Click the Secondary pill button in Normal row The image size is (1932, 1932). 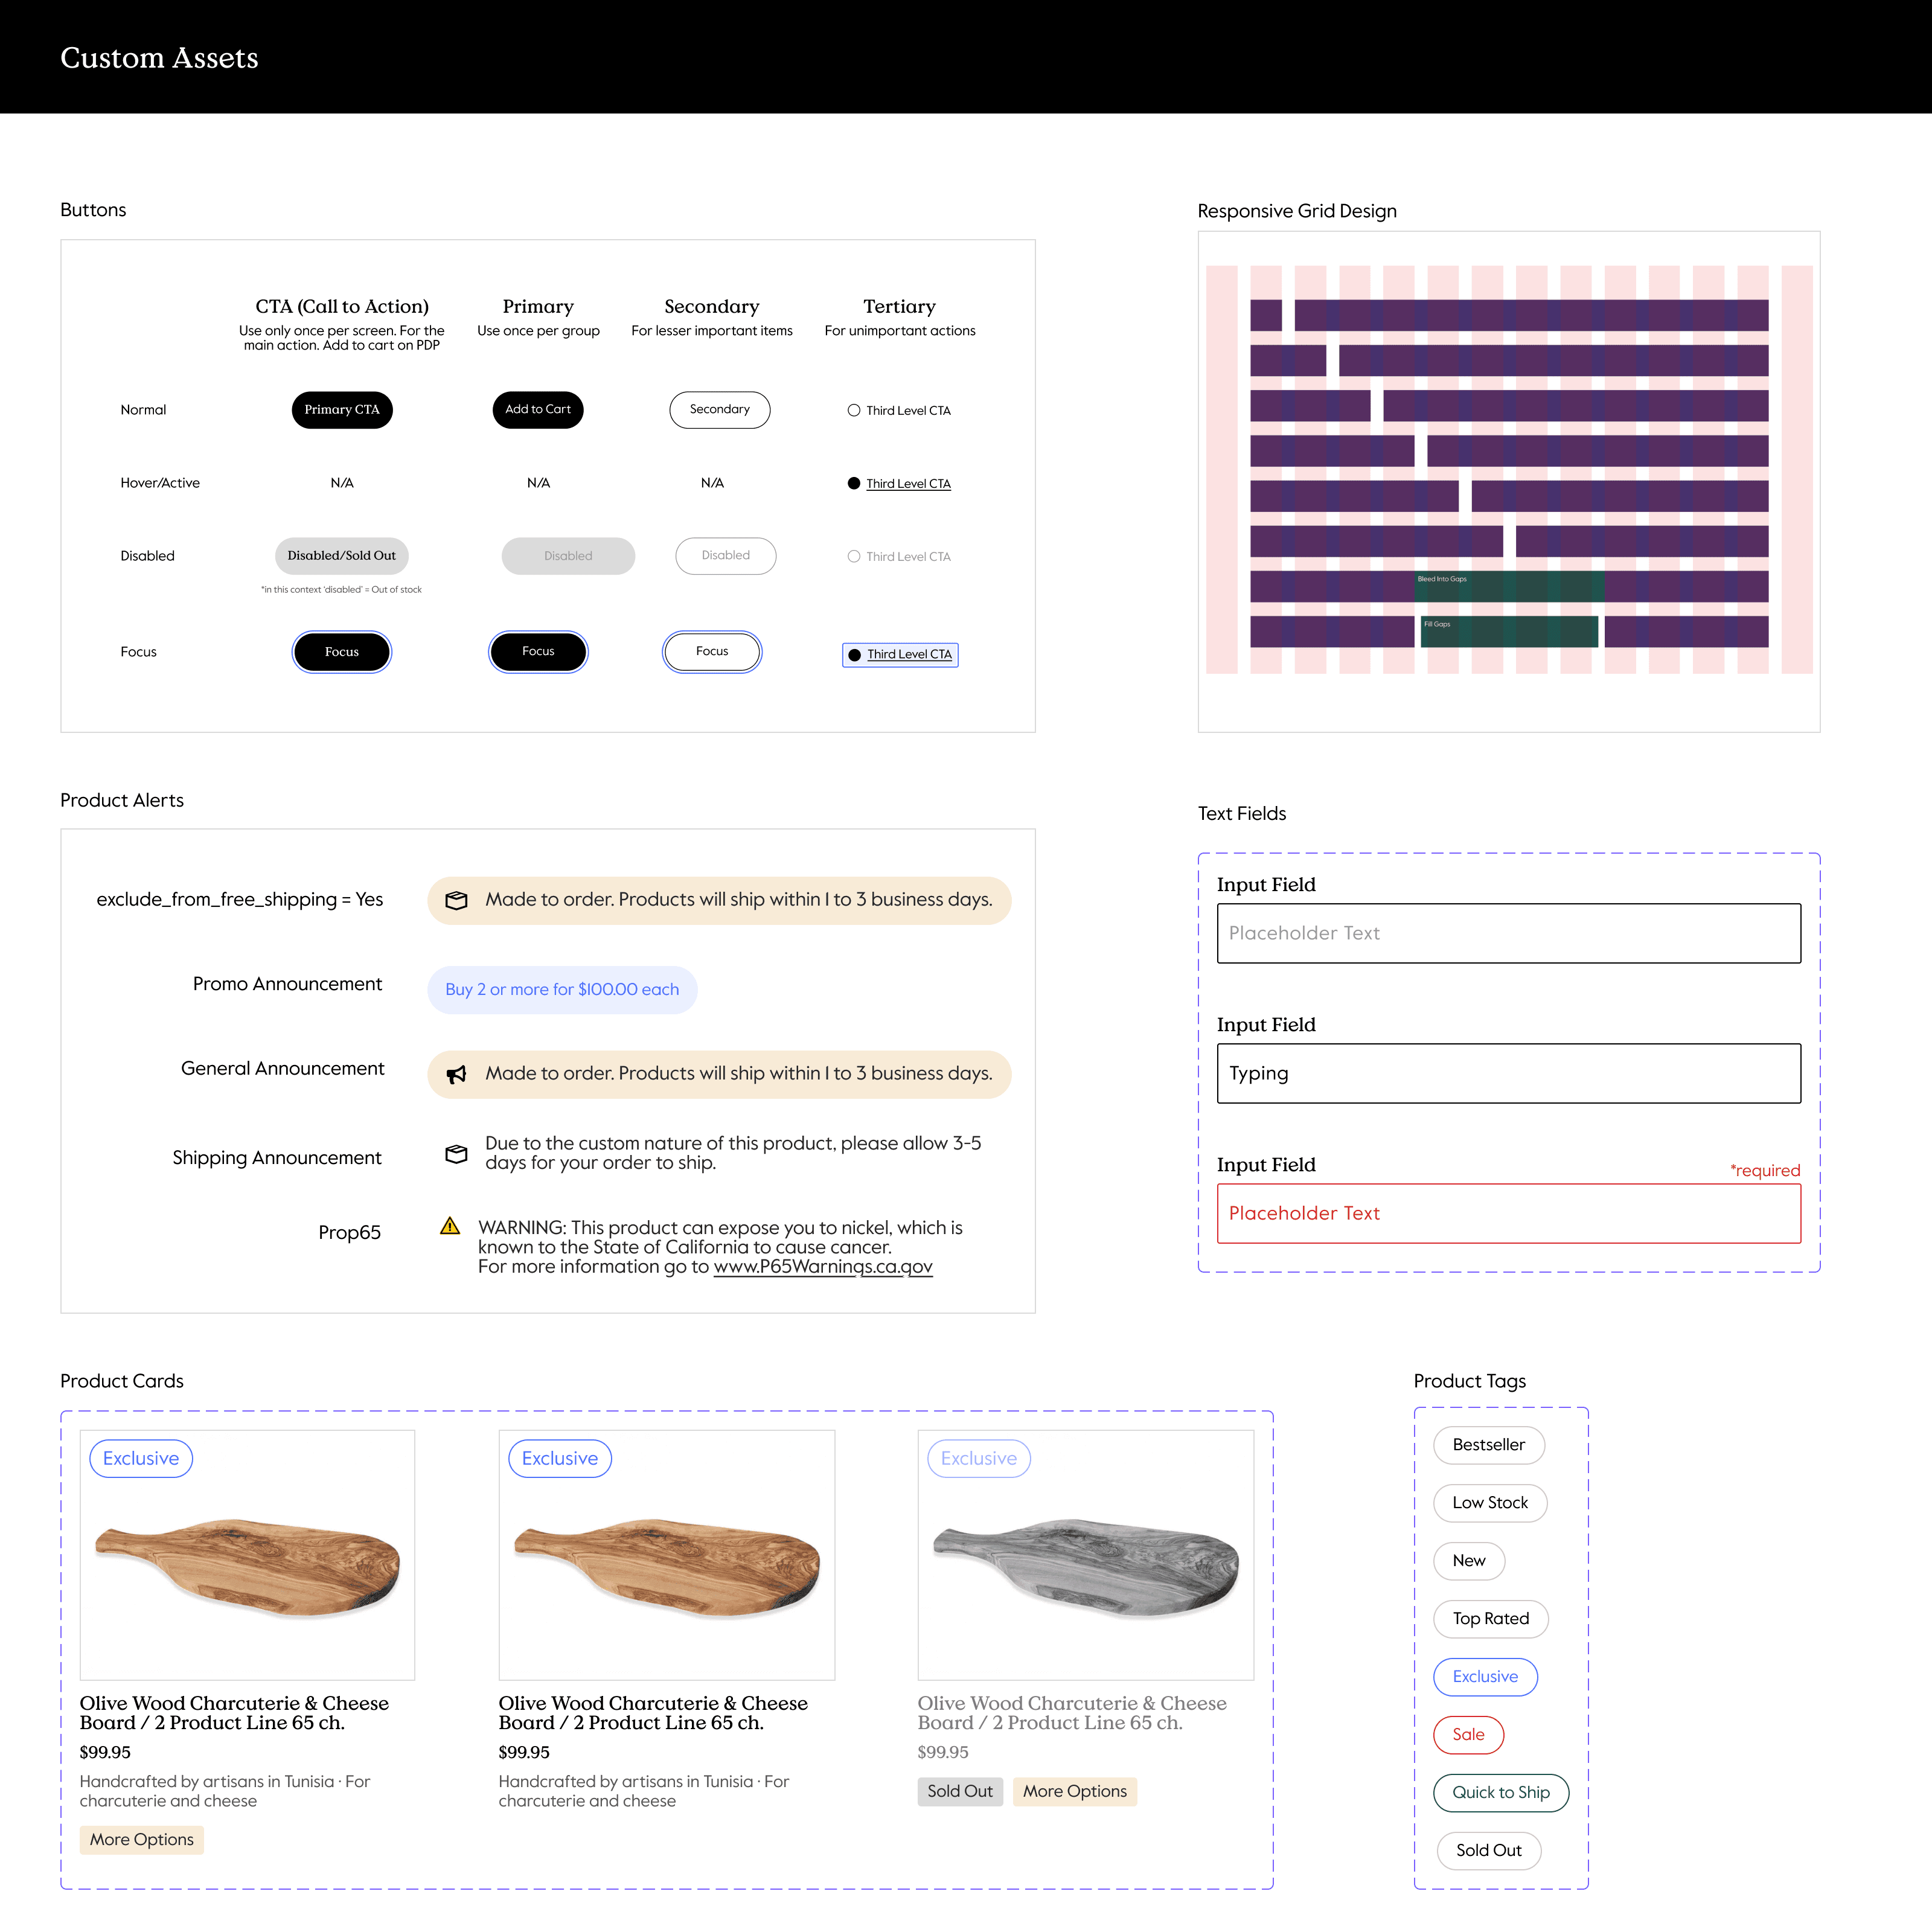[x=720, y=409]
